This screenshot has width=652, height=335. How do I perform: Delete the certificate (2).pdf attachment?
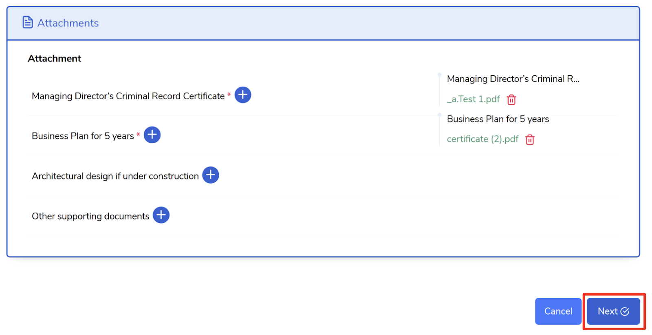(530, 139)
